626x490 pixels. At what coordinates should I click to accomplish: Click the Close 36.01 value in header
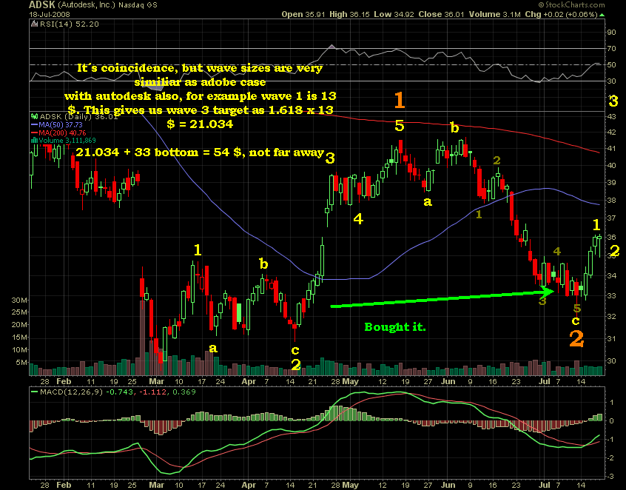[442, 14]
